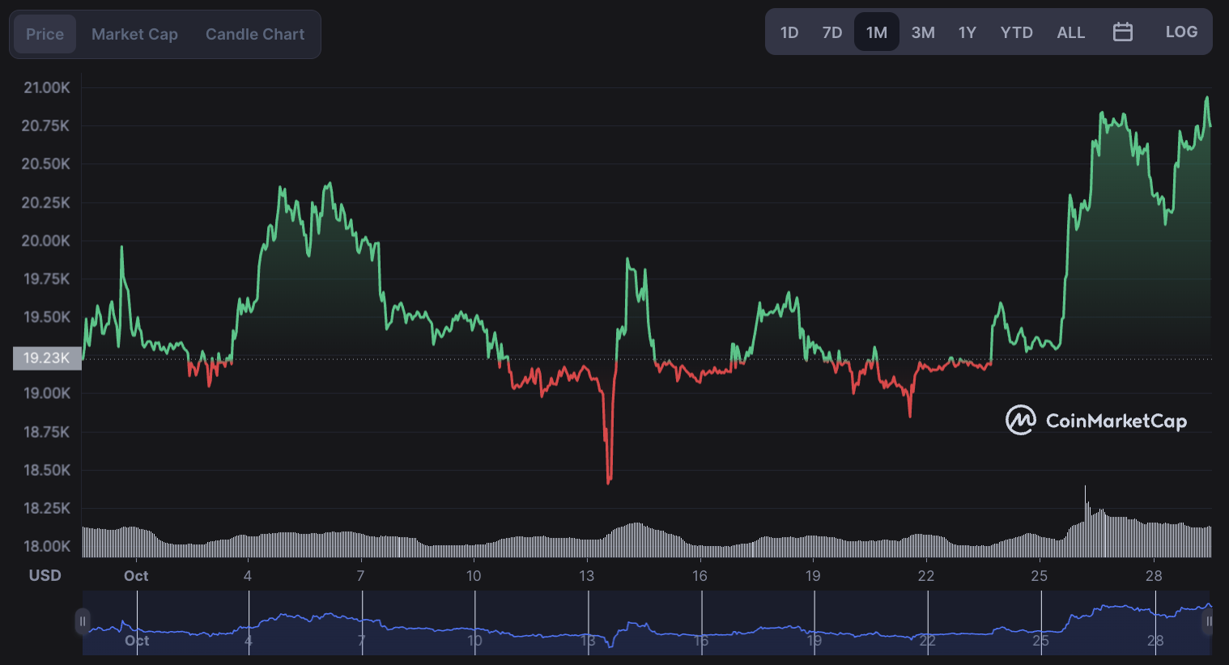Image resolution: width=1229 pixels, height=665 pixels.
Task: Click the 19.23K price label on axis
Action: pos(47,358)
